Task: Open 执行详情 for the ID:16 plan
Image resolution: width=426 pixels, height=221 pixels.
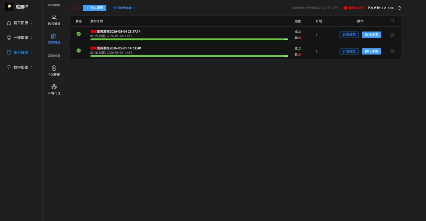Action: click(x=371, y=51)
